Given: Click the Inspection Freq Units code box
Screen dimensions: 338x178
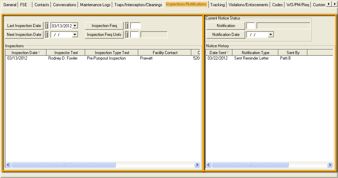Looking at the screenshot, I should point(135,35).
